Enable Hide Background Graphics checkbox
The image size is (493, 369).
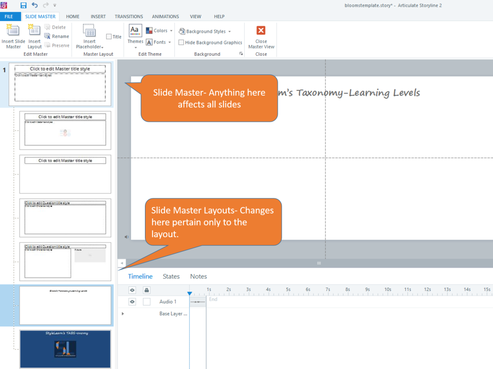click(x=182, y=42)
